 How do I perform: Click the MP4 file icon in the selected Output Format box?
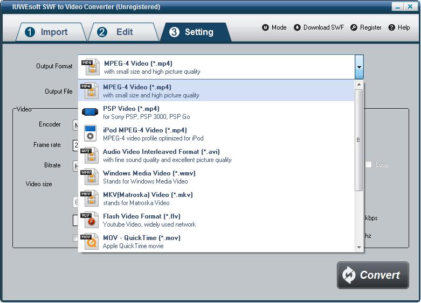tap(91, 67)
